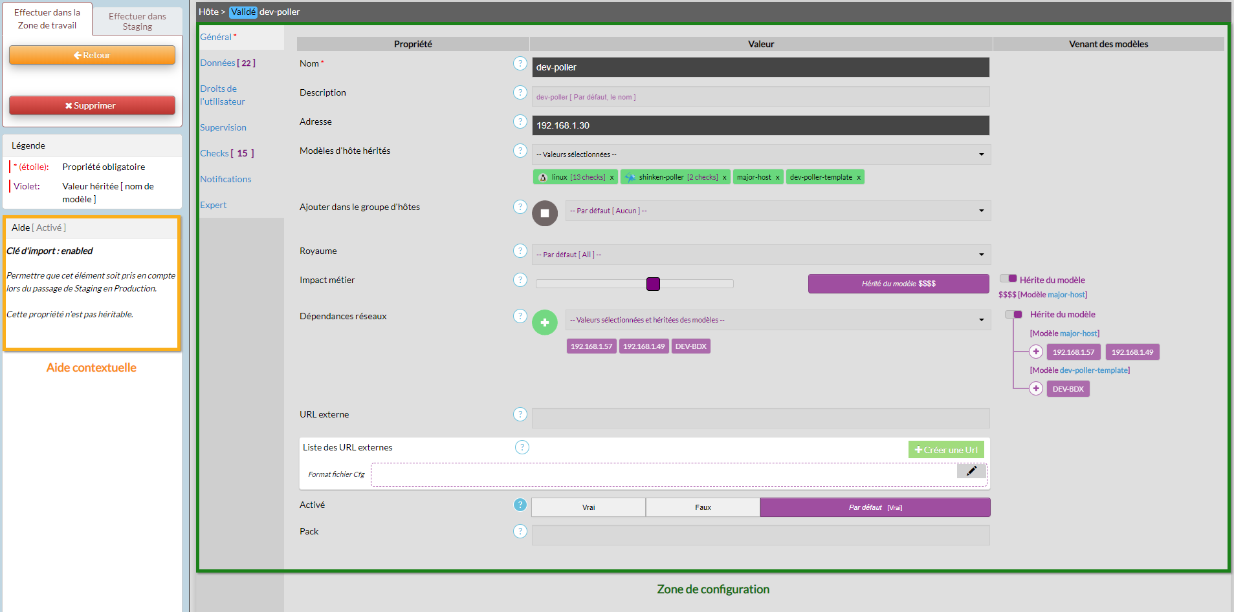Toggle the Impact métier inherit-from-model switch

[1008, 279]
